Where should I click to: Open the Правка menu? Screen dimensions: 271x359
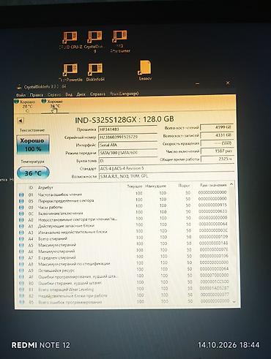(x=37, y=94)
